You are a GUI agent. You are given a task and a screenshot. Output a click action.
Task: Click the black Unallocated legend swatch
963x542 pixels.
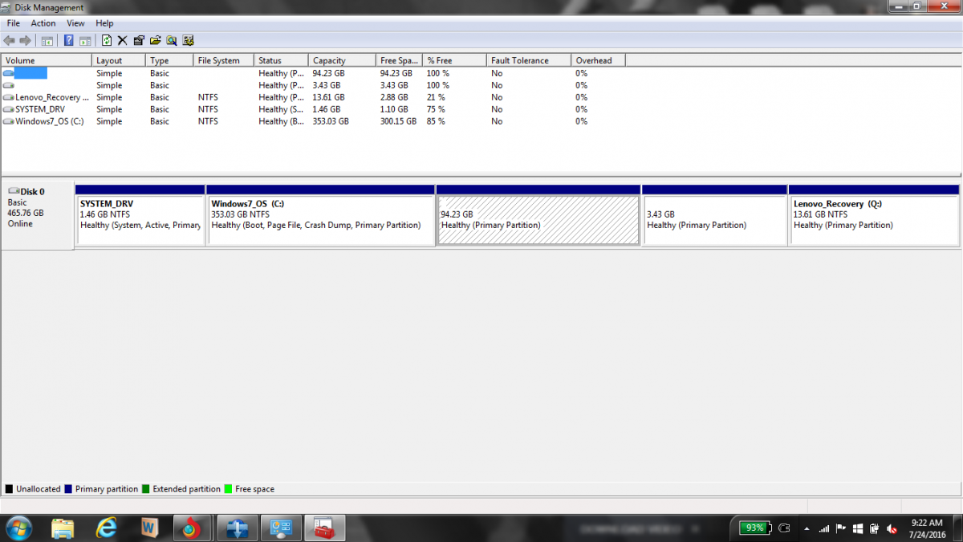pyautogui.click(x=9, y=488)
